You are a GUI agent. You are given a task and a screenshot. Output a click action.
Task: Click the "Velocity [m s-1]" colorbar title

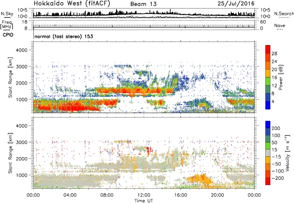pyautogui.click(x=287, y=153)
